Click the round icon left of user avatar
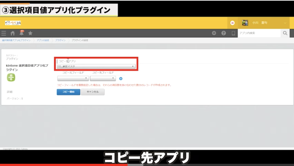Screen dimensions: 294x166 (x=232, y=23)
